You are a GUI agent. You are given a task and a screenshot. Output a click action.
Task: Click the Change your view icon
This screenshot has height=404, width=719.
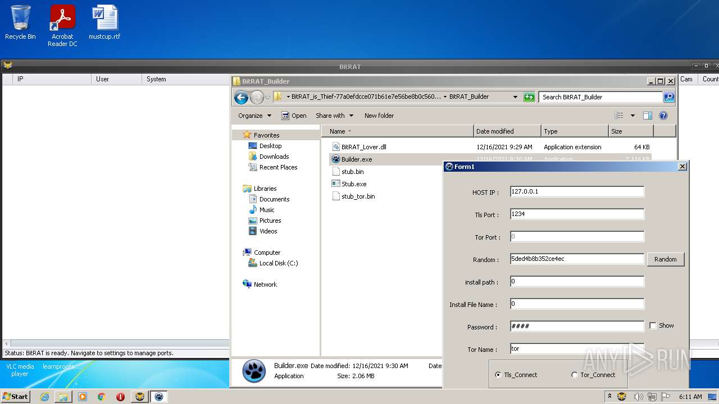(619, 116)
